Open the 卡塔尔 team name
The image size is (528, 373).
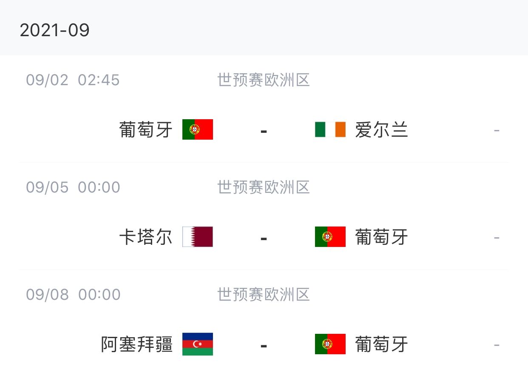click(146, 237)
